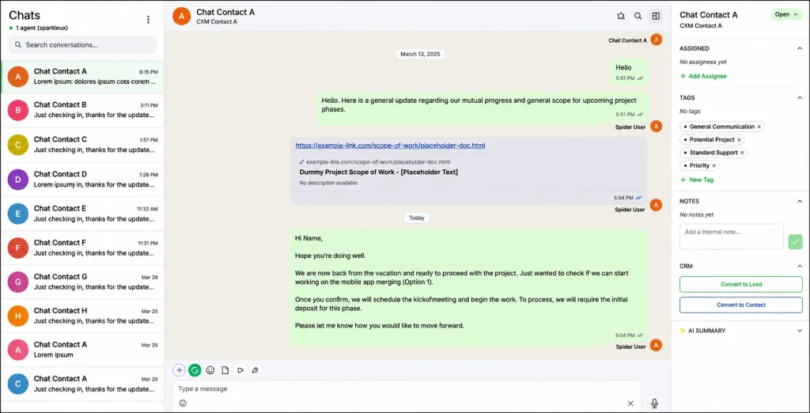
Task: Click Chat Contact H's orange avatar
Action: point(18,316)
